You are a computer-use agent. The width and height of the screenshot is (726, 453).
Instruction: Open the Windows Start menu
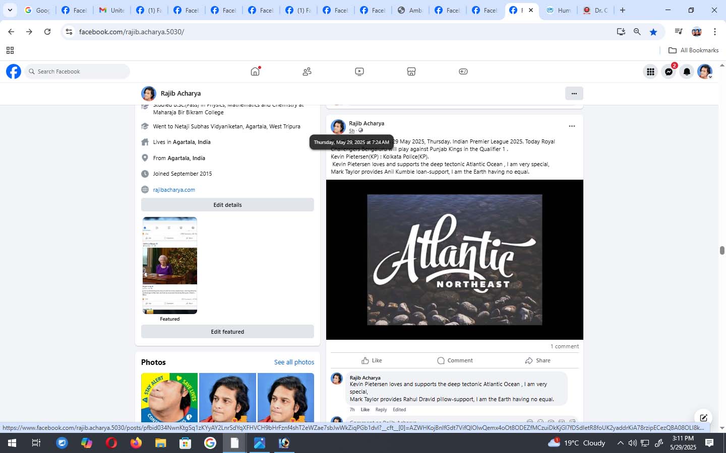click(12, 443)
